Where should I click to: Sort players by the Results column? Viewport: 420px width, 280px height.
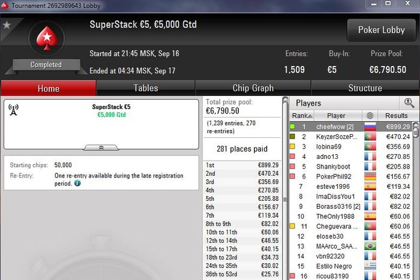(396, 116)
